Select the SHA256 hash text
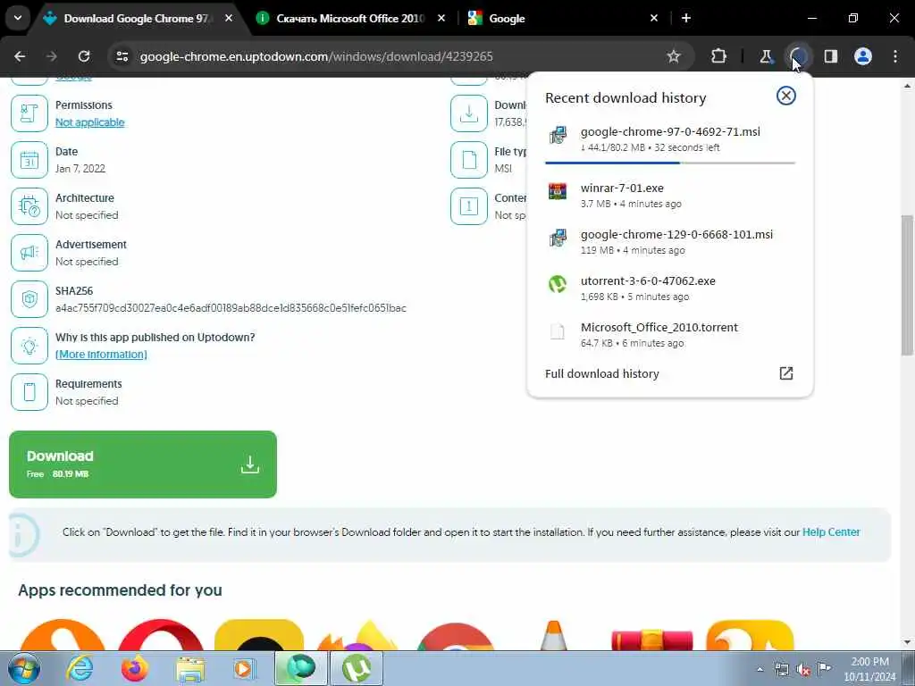 pyautogui.click(x=231, y=308)
